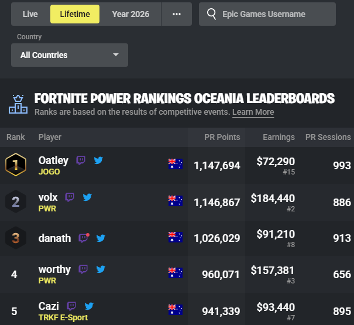Switch to the Live tab
This screenshot has height=325, width=354.
tap(30, 14)
